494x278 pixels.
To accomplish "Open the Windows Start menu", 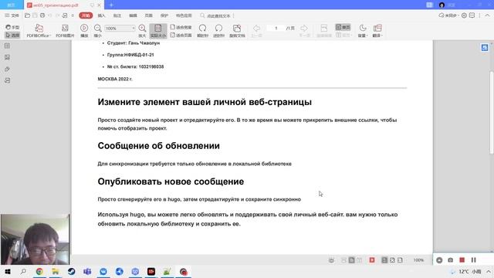I will 7,271.
